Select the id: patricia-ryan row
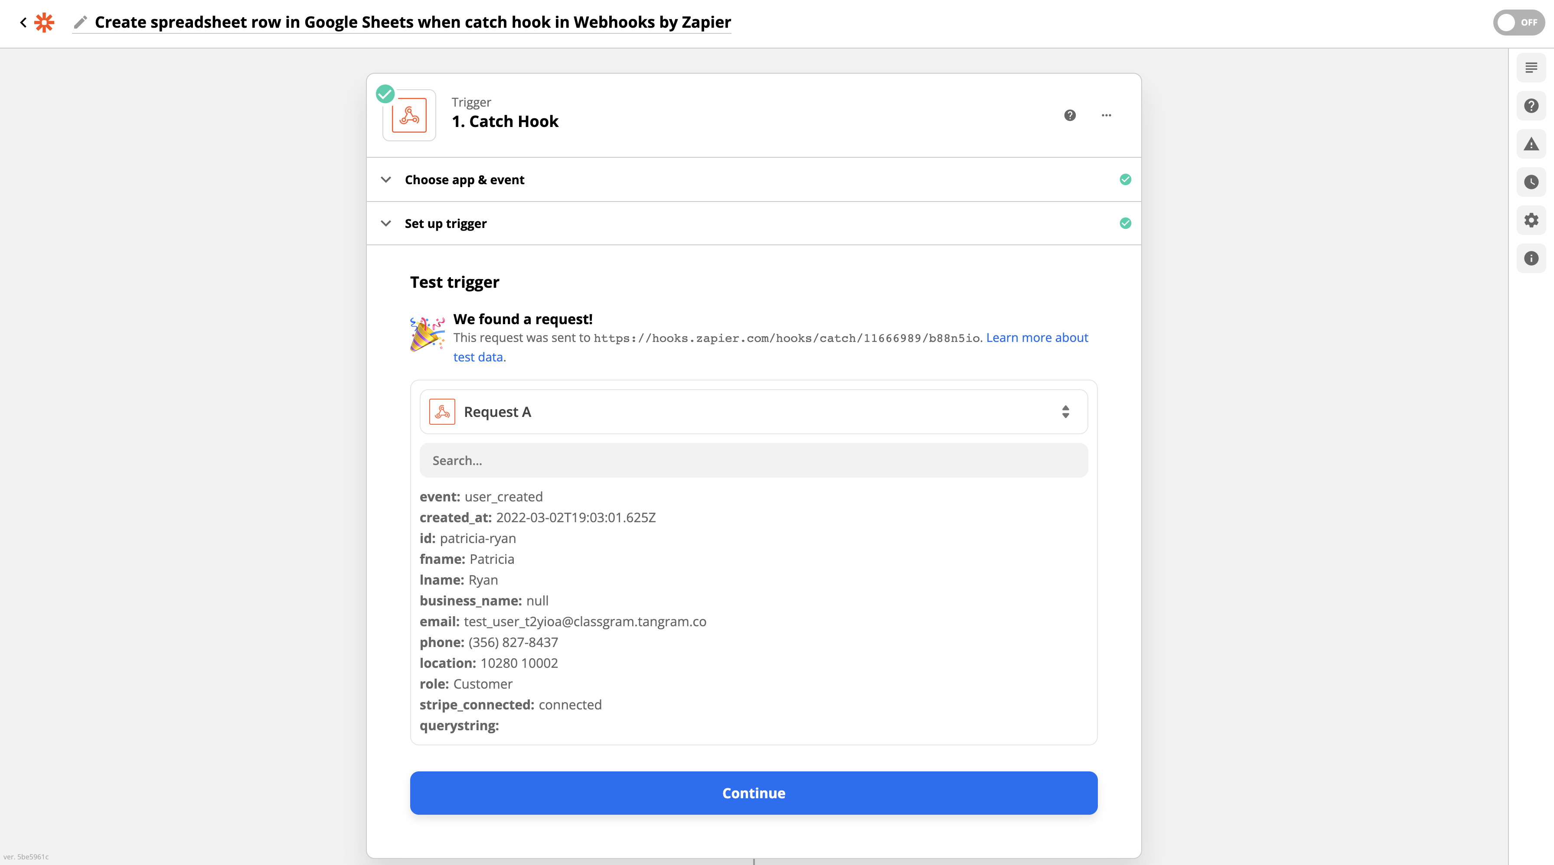Viewport: 1554px width, 865px height. 467,538
